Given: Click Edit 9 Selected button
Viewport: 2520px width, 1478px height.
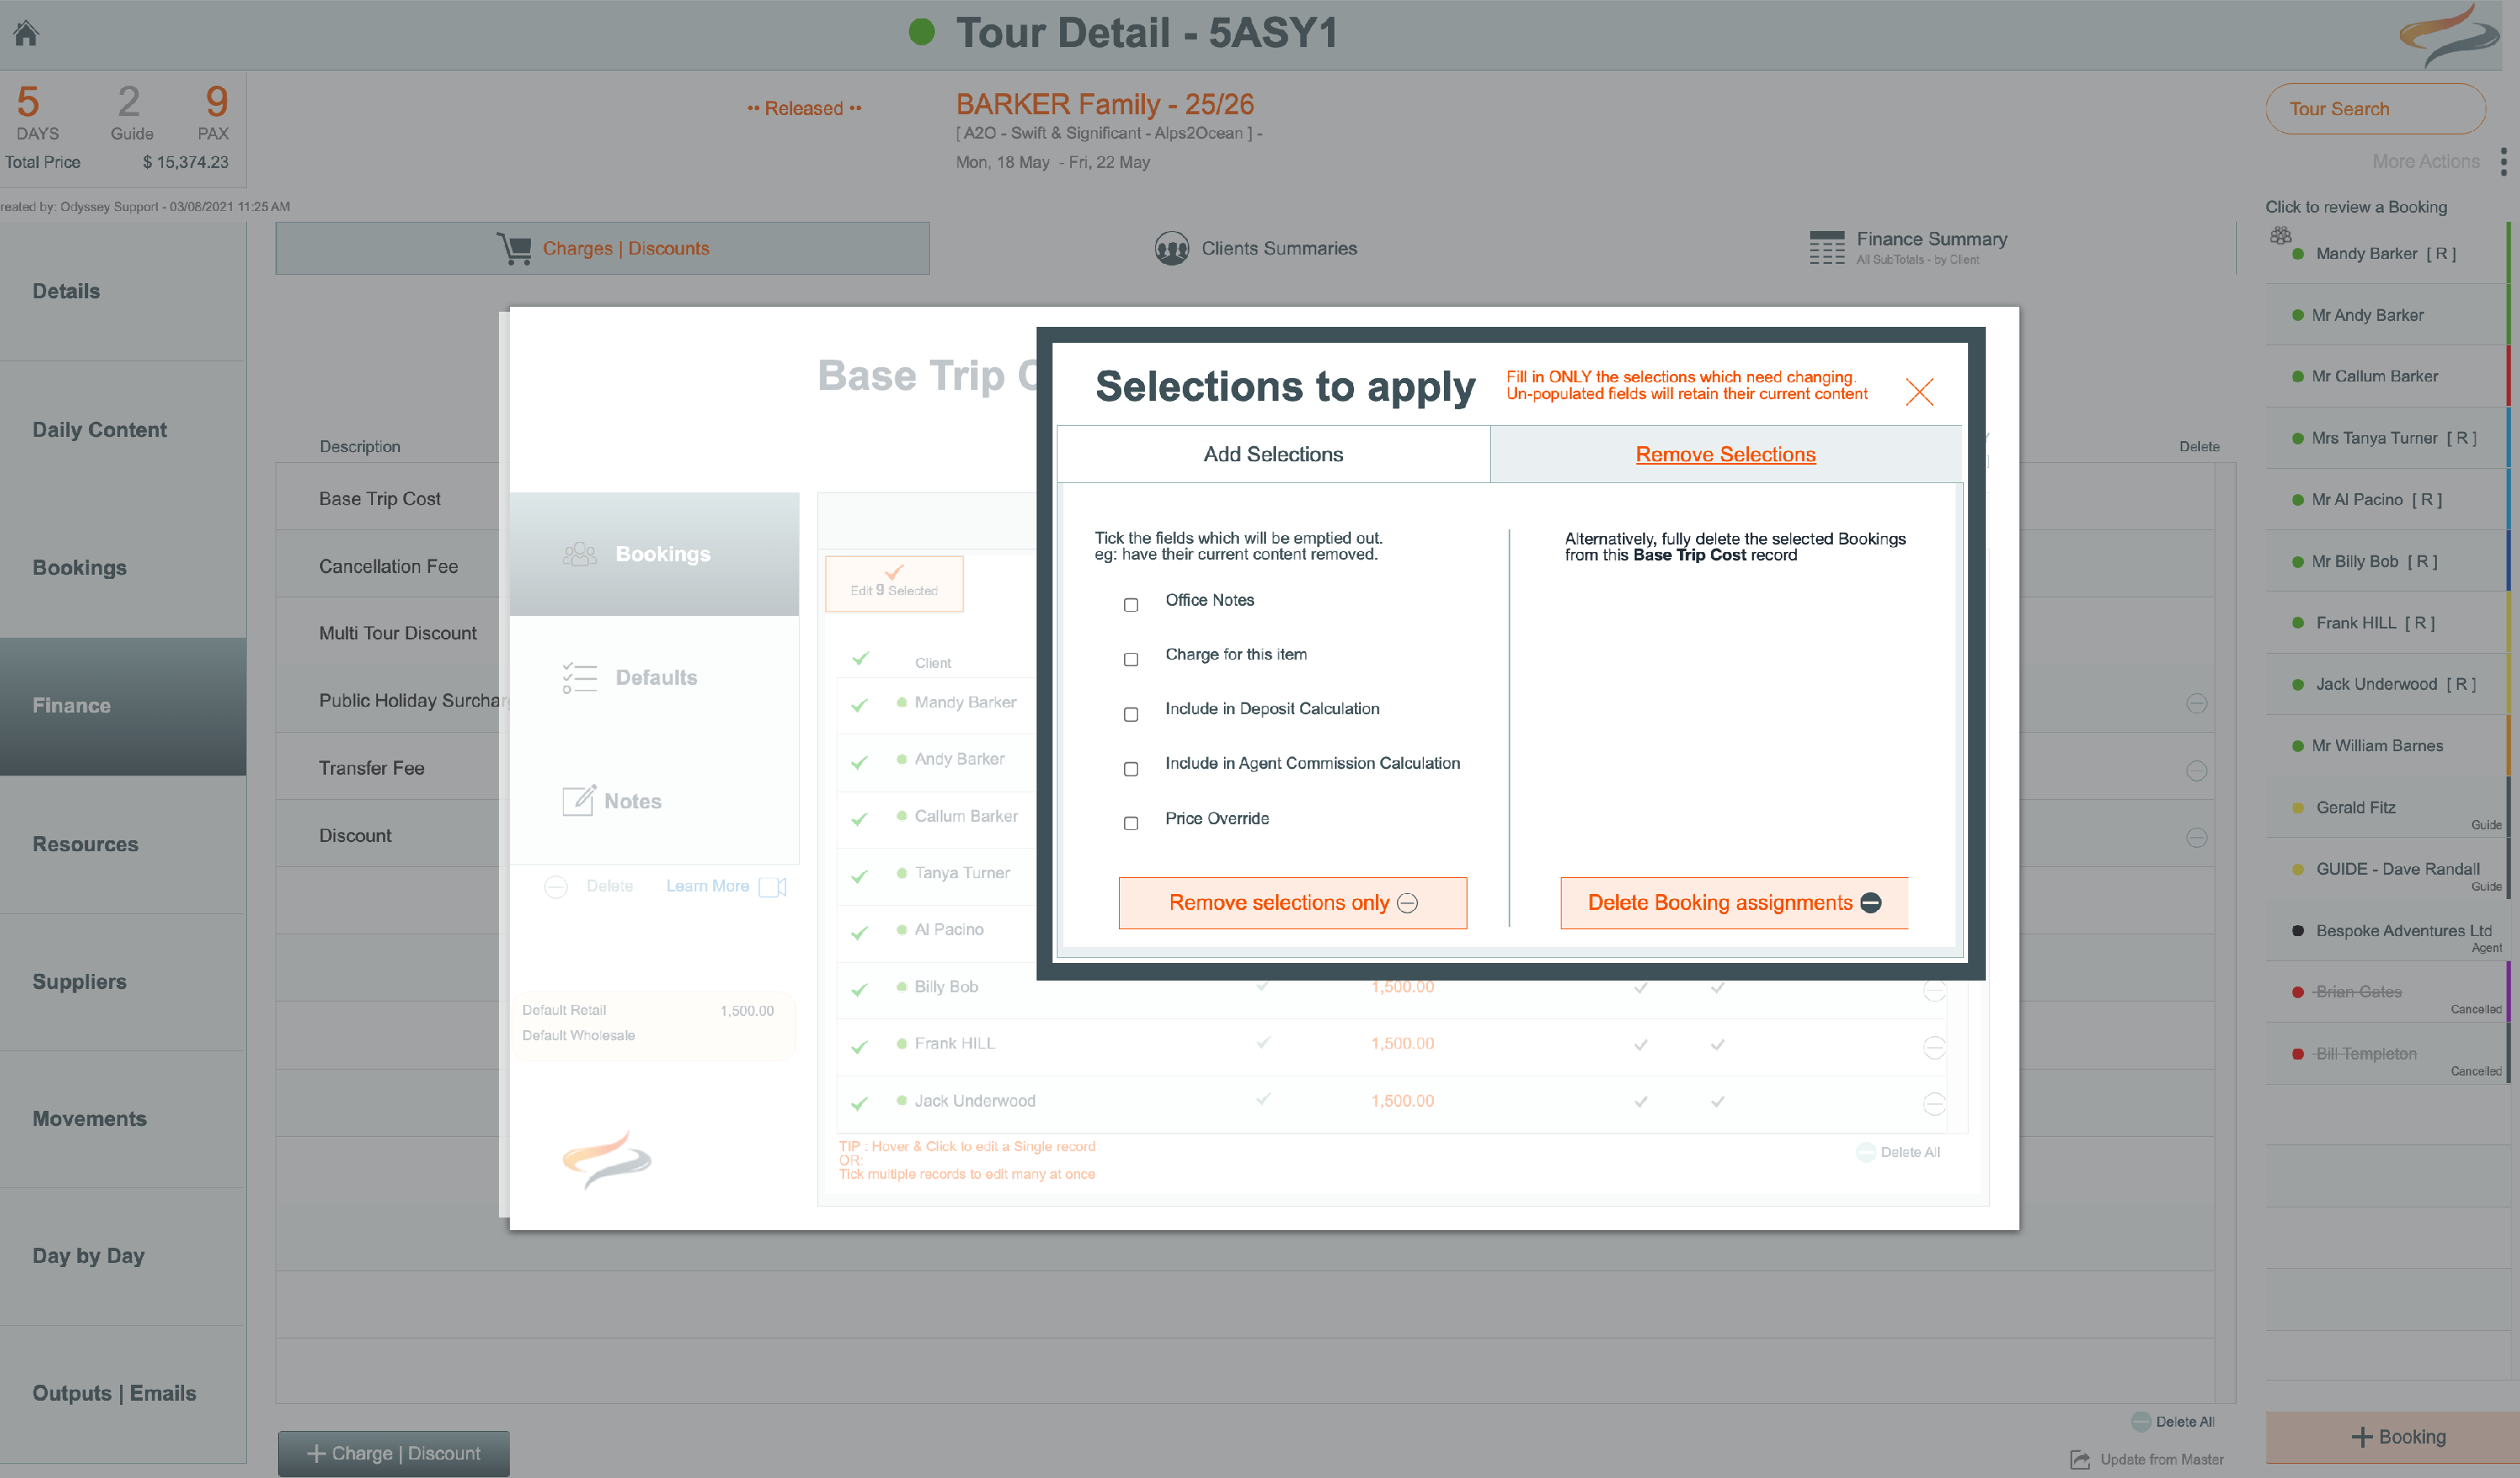Looking at the screenshot, I should 894,584.
